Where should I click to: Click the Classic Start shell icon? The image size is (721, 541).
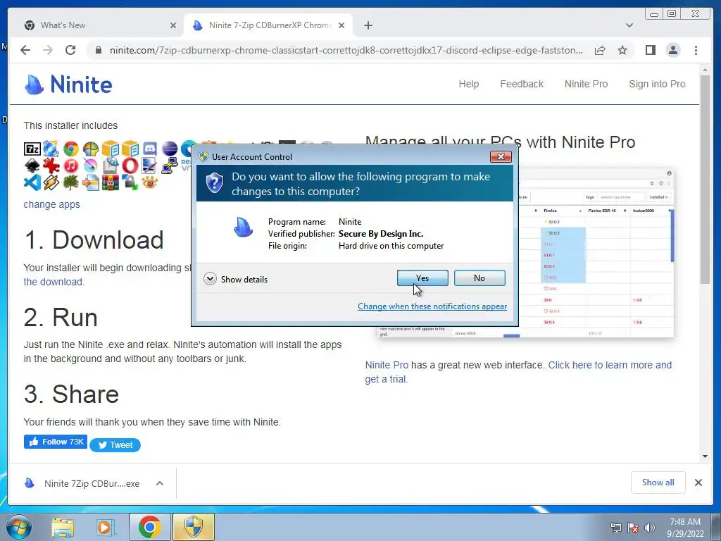tap(91, 149)
